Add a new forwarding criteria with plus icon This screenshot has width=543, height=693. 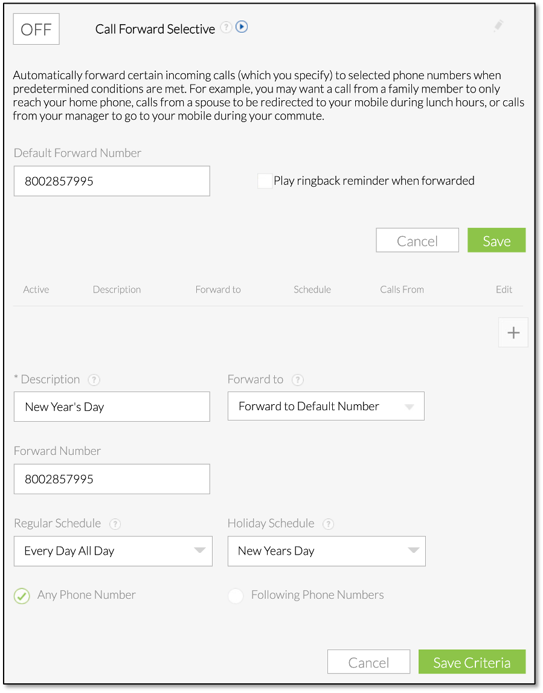[513, 332]
